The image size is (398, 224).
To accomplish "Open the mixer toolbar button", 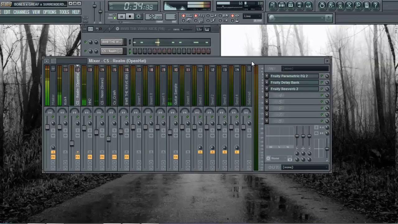I will click(308, 5).
